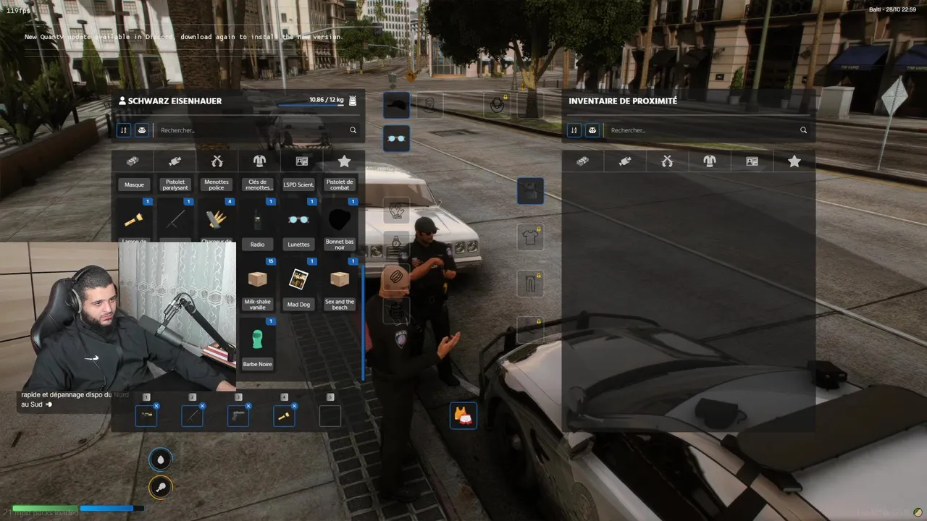
Task: Click the outfit shirt-and-shorts button
Action: pyautogui.click(x=463, y=415)
